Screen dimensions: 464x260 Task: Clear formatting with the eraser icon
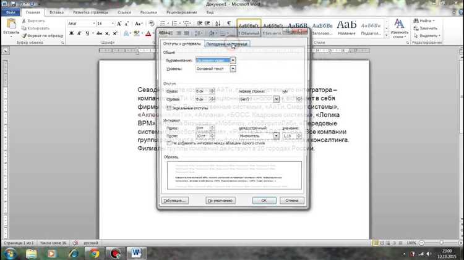point(152,23)
